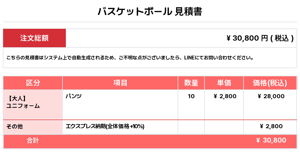Select the 価格(税込) column header

tap(270, 83)
